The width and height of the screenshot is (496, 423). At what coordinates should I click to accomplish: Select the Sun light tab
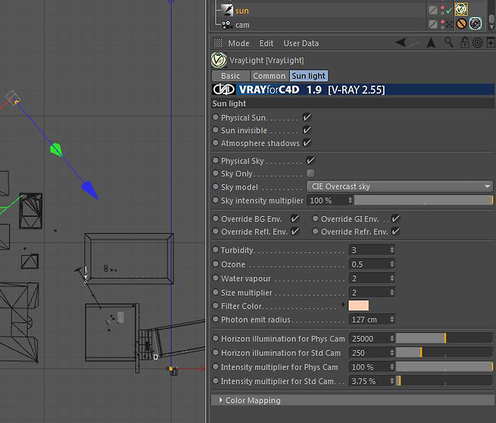click(x=308, y=76)
